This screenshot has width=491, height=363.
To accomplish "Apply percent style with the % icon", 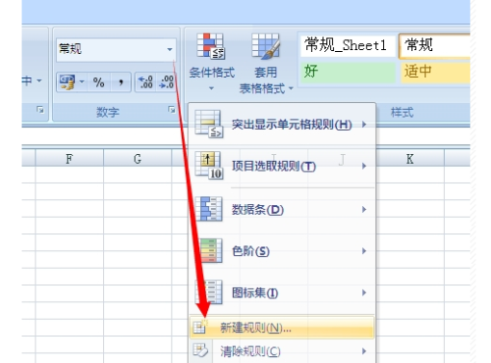I will click(x=98, y=82).
